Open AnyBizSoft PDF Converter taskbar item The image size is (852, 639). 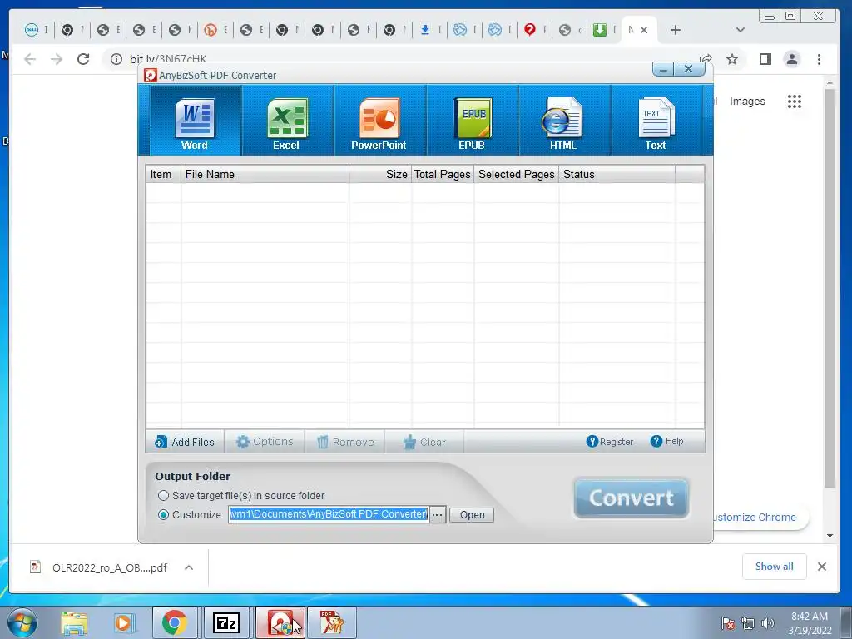(x=280, y=622)
